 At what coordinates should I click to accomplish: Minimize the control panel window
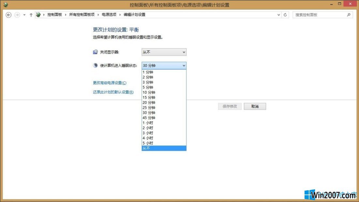click(x=331, y=4)
